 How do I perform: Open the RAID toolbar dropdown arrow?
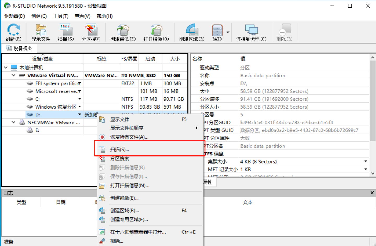pyautogui.click(x=228, y=32)
